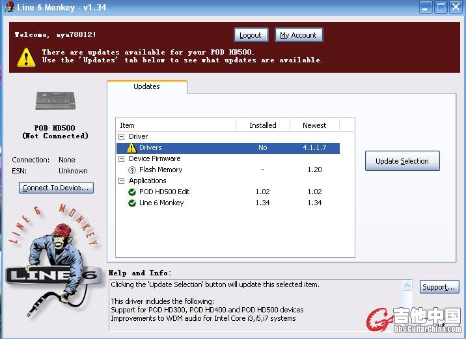Close the Line 6 Monkey window
The height and width of the screenshot is (339, 466).
[x=456, y=7]
